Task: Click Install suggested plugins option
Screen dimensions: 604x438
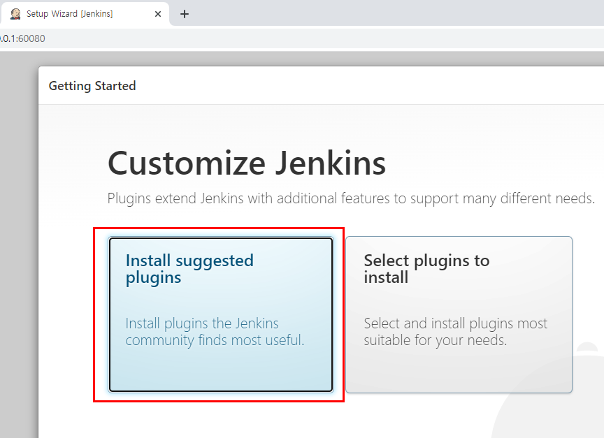Action: 221,314
